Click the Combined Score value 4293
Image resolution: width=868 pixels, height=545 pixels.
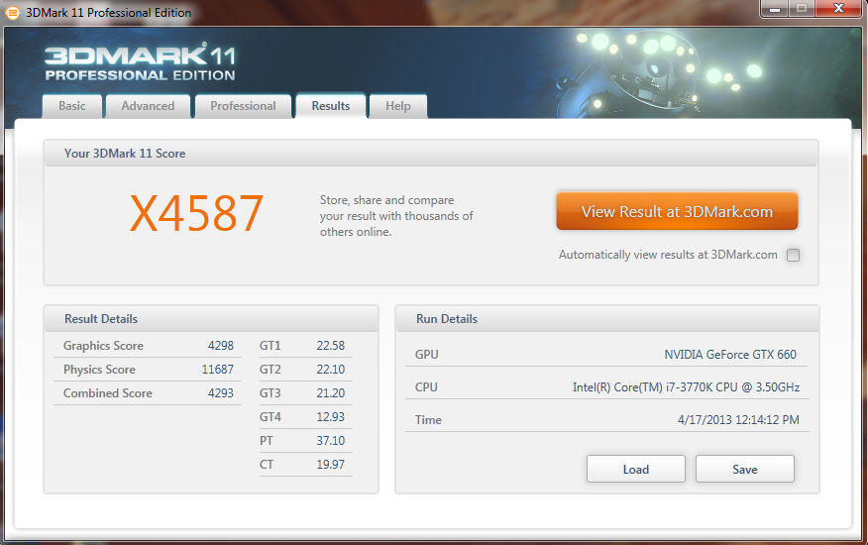pyautogui.click(x=221, y=393)
